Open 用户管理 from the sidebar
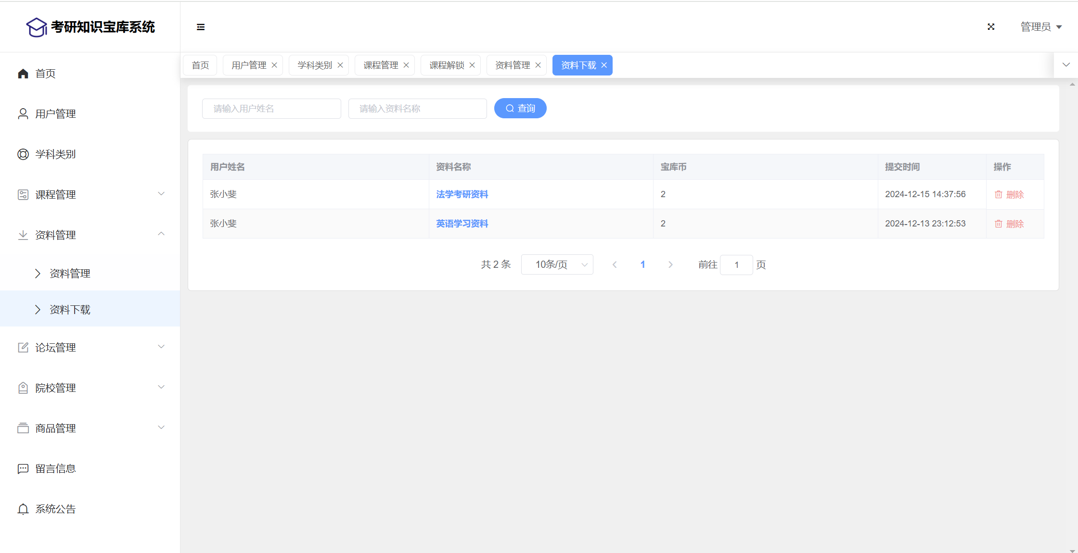Screen dimensions: 1078x553 coord(55,114)
